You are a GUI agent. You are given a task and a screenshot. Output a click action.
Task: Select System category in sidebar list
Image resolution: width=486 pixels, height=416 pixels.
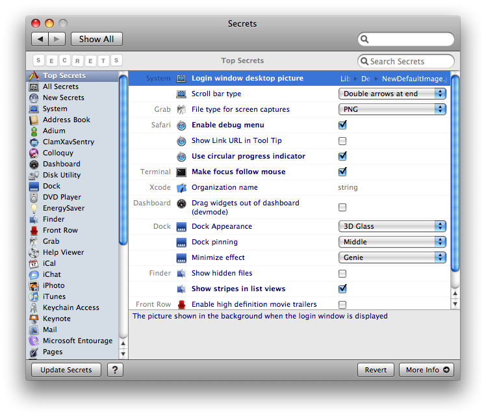tap(73, 109)
